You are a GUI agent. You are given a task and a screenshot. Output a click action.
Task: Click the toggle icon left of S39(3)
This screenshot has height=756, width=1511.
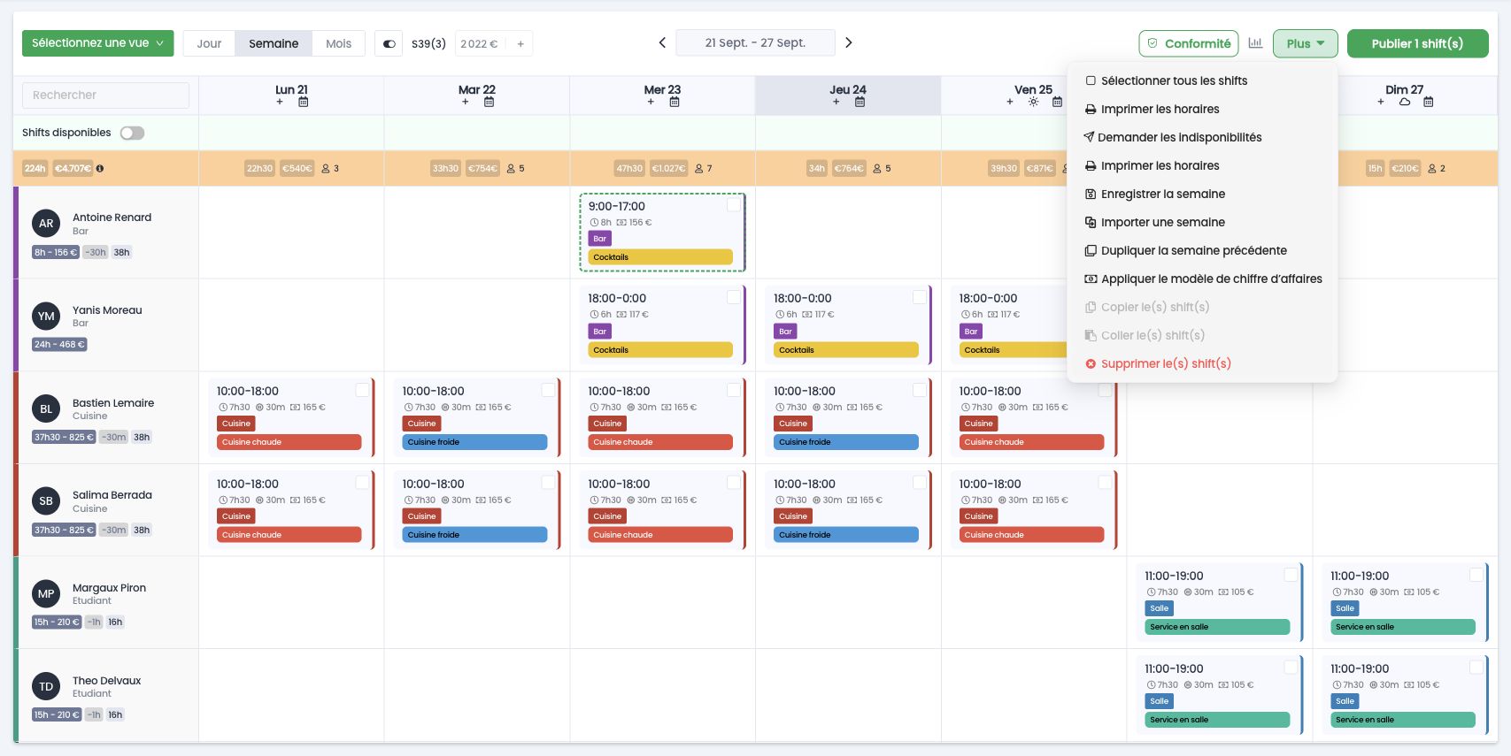click(x=389, y=43)
